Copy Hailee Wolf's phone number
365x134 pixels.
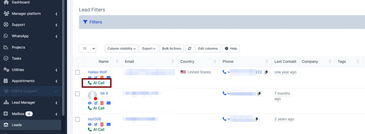tap(266, 72)
